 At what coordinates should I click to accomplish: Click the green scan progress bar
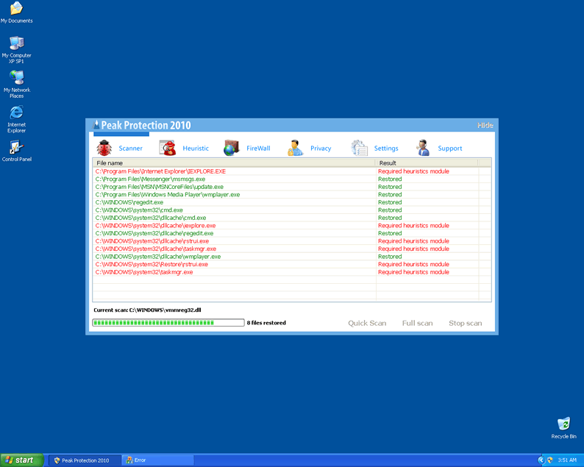[x=168, y=323]
